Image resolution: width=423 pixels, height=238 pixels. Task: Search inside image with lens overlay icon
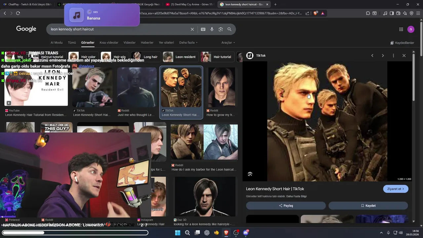(250, 174)
